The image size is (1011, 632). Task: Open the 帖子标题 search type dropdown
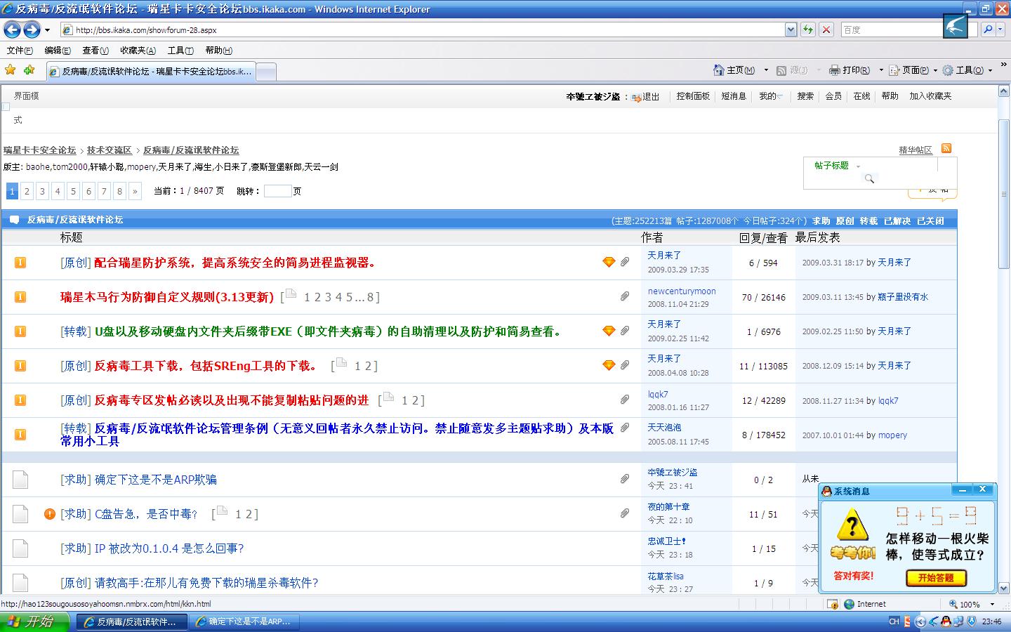(857, 166)
